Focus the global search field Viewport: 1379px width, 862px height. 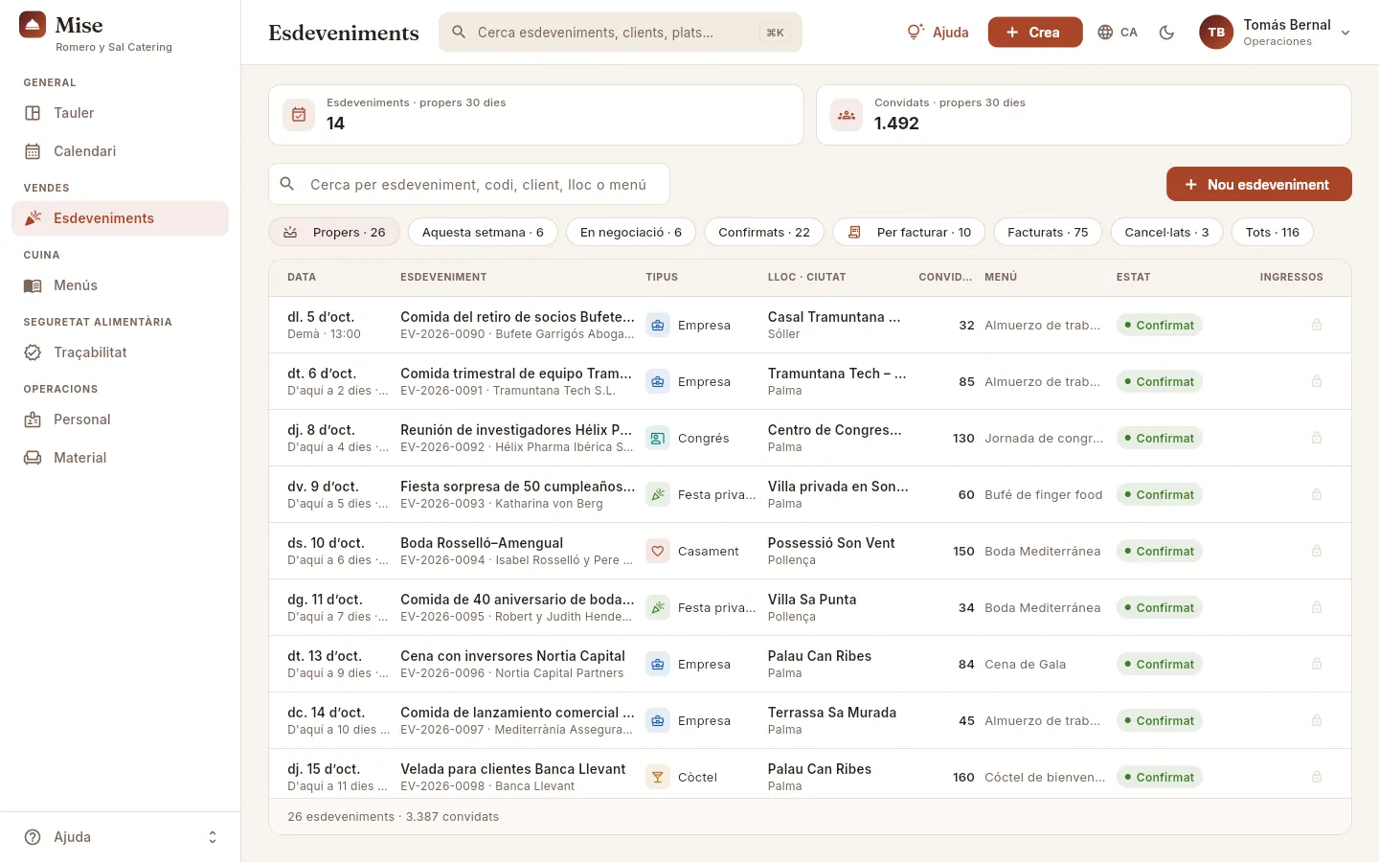click(620, 33)
